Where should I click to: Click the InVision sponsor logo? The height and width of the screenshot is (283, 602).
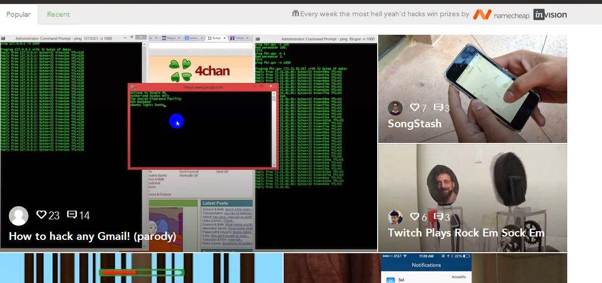coord(550,15)
